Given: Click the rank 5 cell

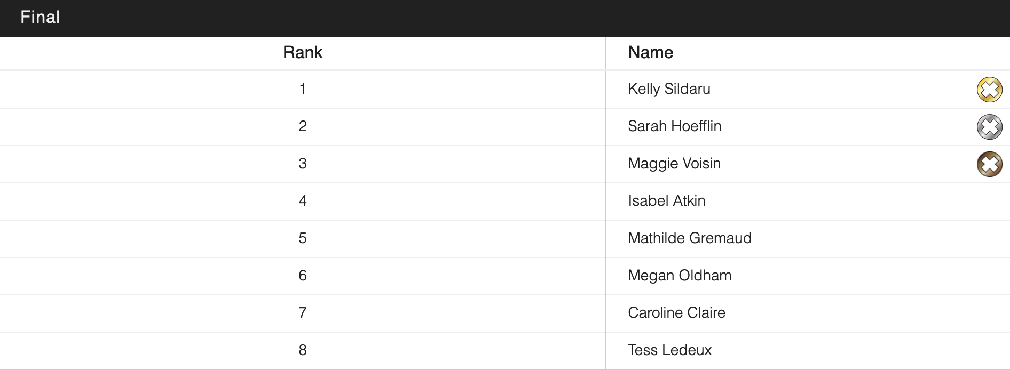Looking at the screenshot, I should 303,238.
